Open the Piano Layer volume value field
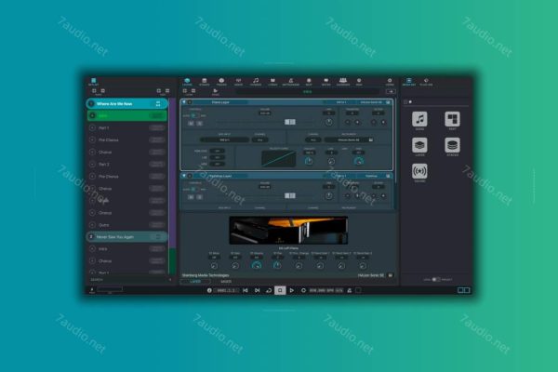This screenshot has height=372, width=558. tap(265, 113)
